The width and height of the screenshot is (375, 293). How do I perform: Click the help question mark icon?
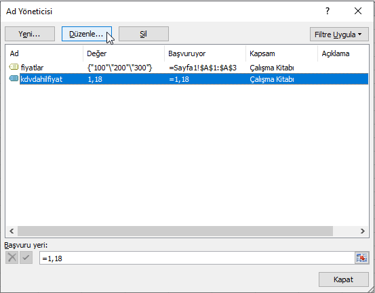click(328, 11)
